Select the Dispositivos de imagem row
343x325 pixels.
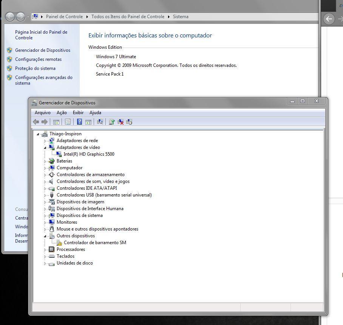(x=80, y=201)
